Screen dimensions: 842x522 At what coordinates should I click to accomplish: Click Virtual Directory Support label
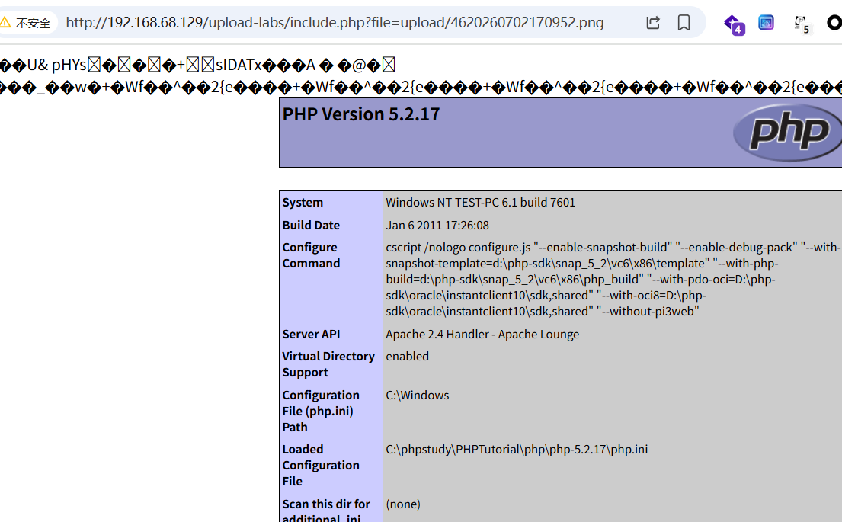(x=328, y=364)
